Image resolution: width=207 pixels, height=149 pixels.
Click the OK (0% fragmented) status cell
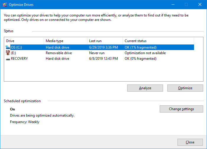click(x=141, y=59)
